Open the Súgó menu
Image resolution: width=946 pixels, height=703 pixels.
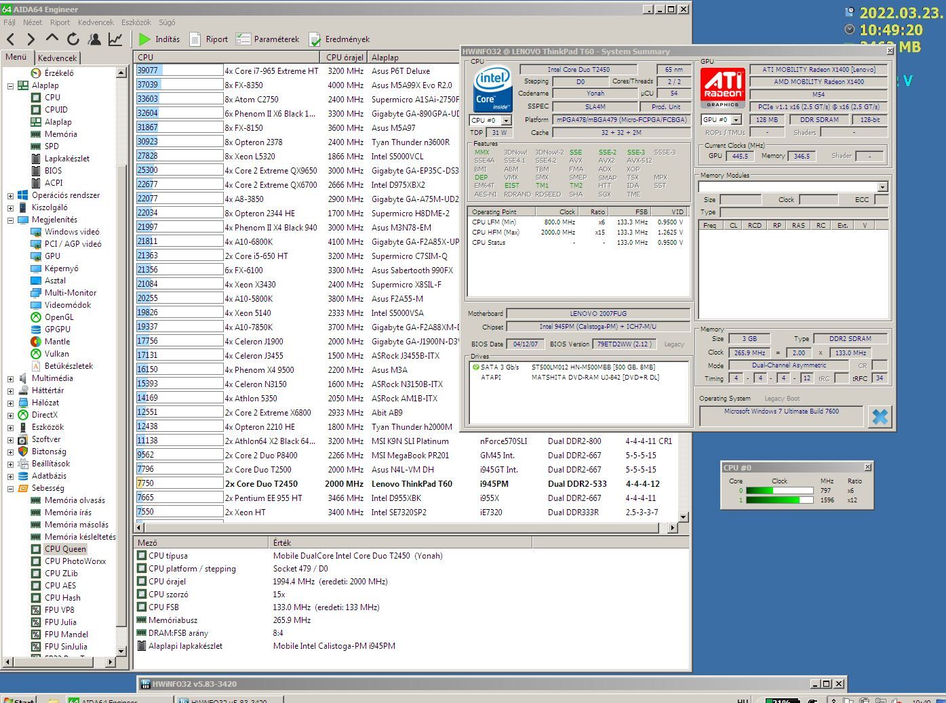(x=167, y=22)
